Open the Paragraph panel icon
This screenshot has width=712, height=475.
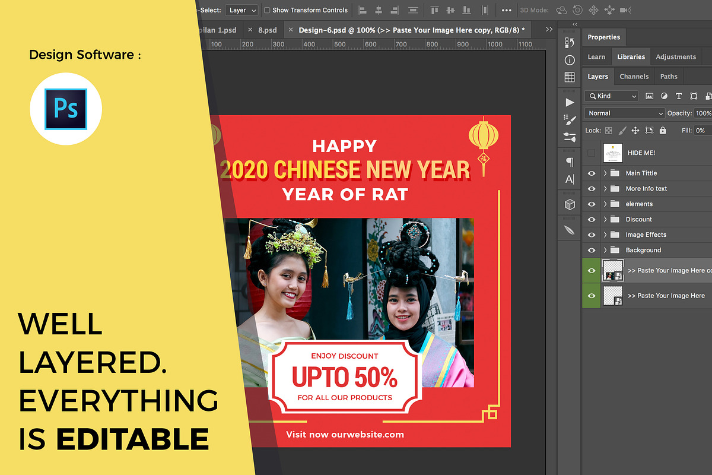click(x=570, y=161)
